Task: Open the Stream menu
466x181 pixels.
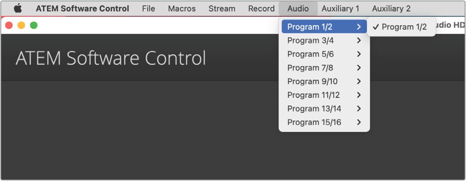Action: pos(222,8)
